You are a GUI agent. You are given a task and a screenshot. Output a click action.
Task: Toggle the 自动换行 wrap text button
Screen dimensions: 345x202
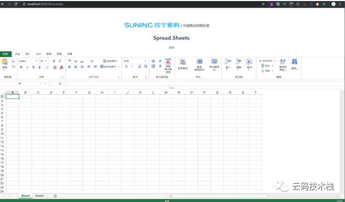tap(110, 61)
